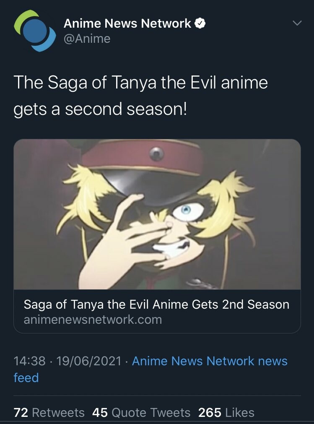Click the word 'feed' in the source link
Viewport: 314px width, 424px height.
click(26, 377)
